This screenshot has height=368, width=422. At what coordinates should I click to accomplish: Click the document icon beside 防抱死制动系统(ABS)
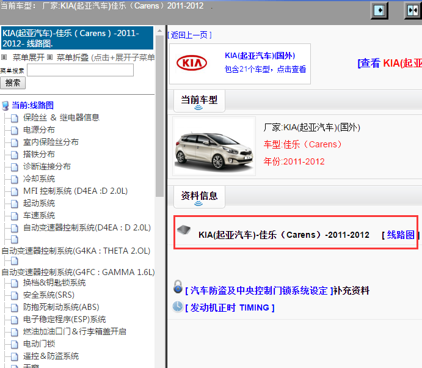click(x=15, y=307)
